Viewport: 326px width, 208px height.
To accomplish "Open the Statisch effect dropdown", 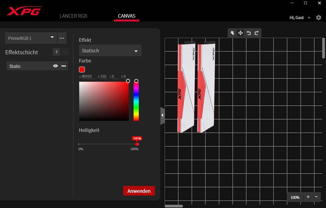I will (110, 51).
